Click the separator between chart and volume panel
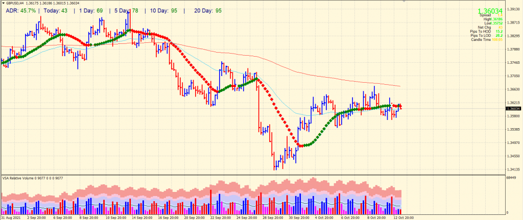This screenshot has height=220, width=523. tap(255, 175)
